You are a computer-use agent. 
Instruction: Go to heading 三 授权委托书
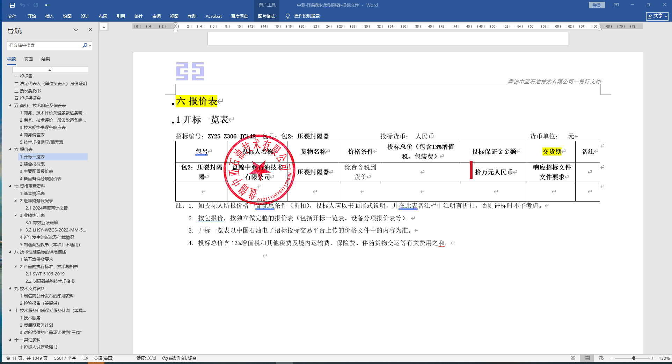pos(28,91)
